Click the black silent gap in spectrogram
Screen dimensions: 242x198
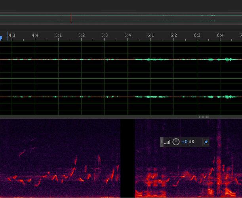[x=128, y=158]
